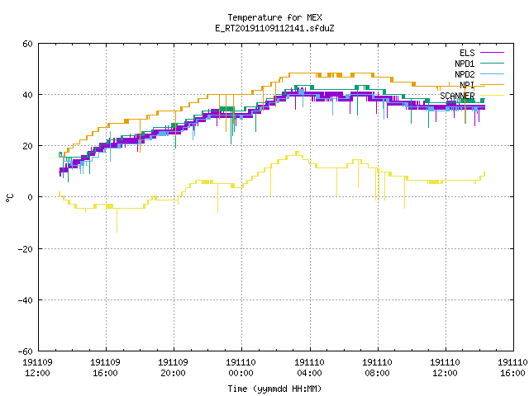Image resolution: width=529 pixels, height=396 pixels.
Task: Click the blue NPD2 legend line sample
Action: point(492,73)
